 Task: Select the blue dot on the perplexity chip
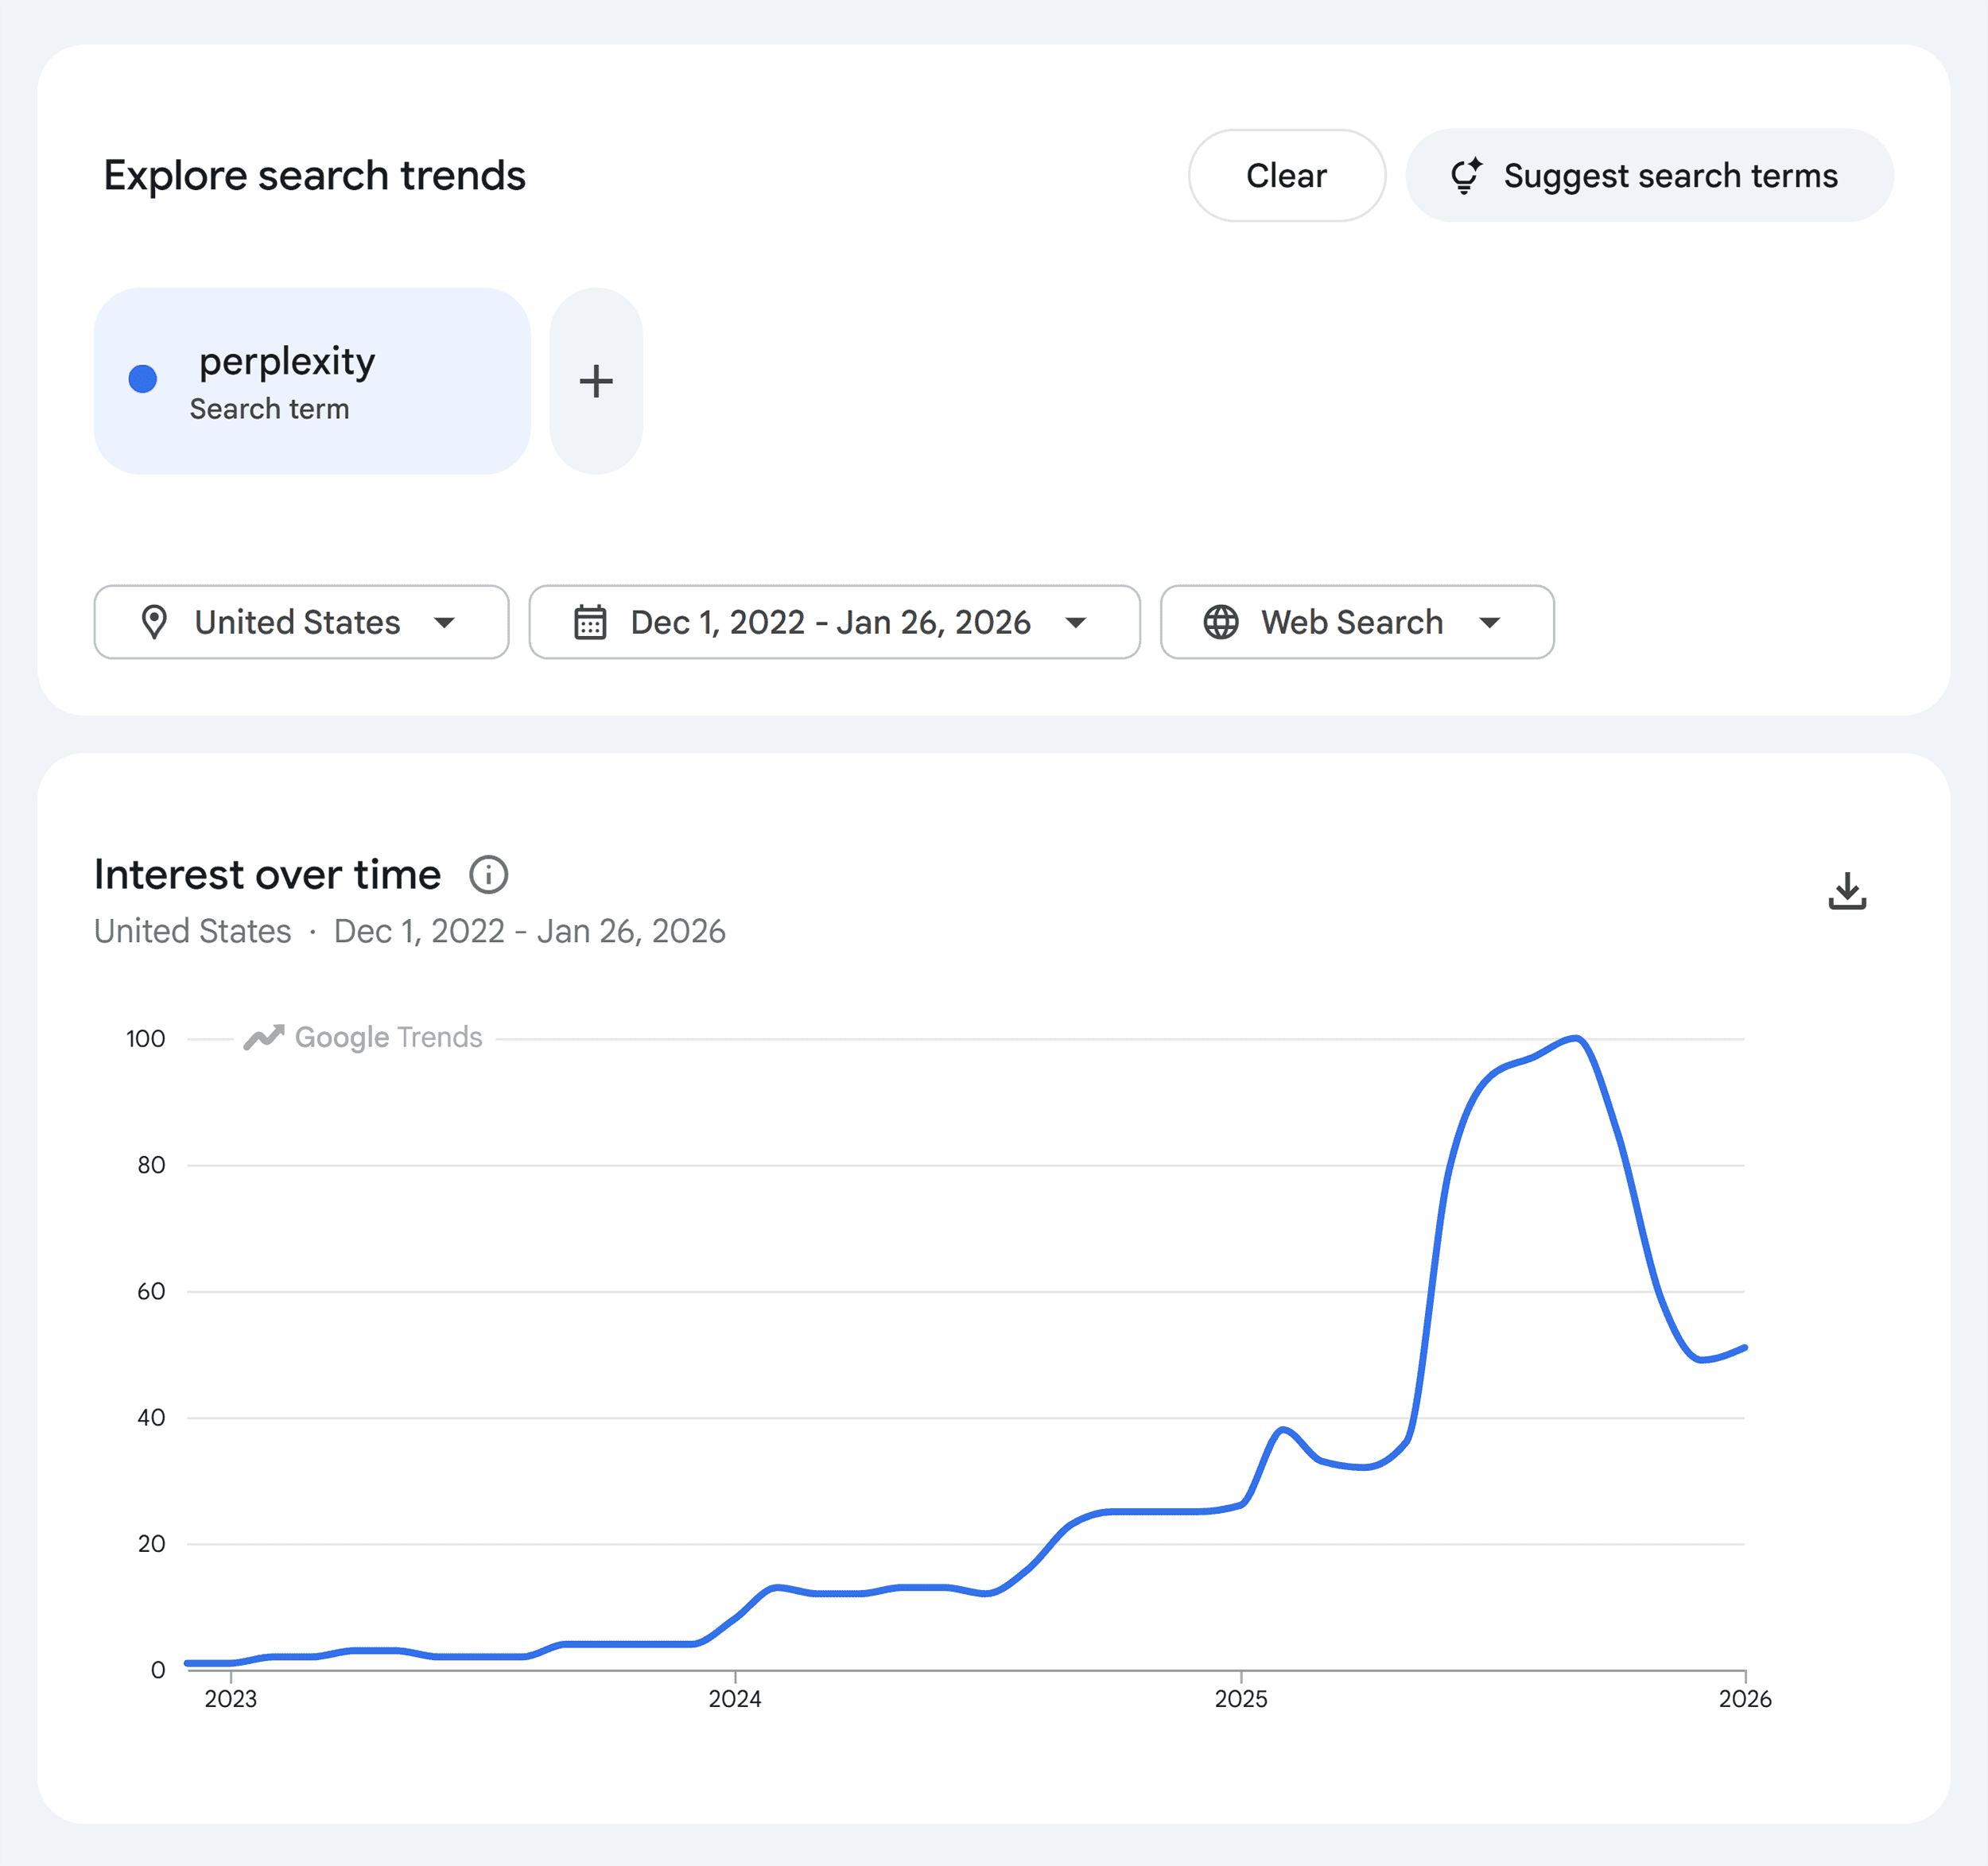click(144, 379)
